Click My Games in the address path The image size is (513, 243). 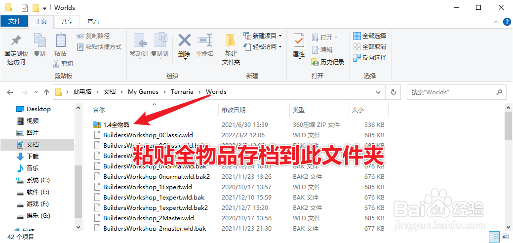point(143,92)
